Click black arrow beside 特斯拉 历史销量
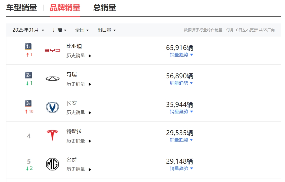The height and width of the screenshot is (182, 285). coord(90,141)
